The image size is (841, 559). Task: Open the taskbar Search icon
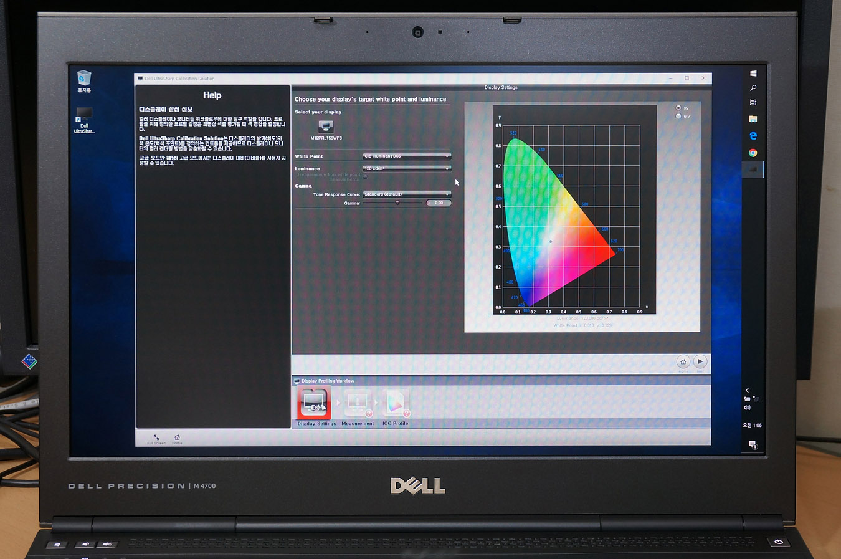pyautogui.click(x=753, y=88)
